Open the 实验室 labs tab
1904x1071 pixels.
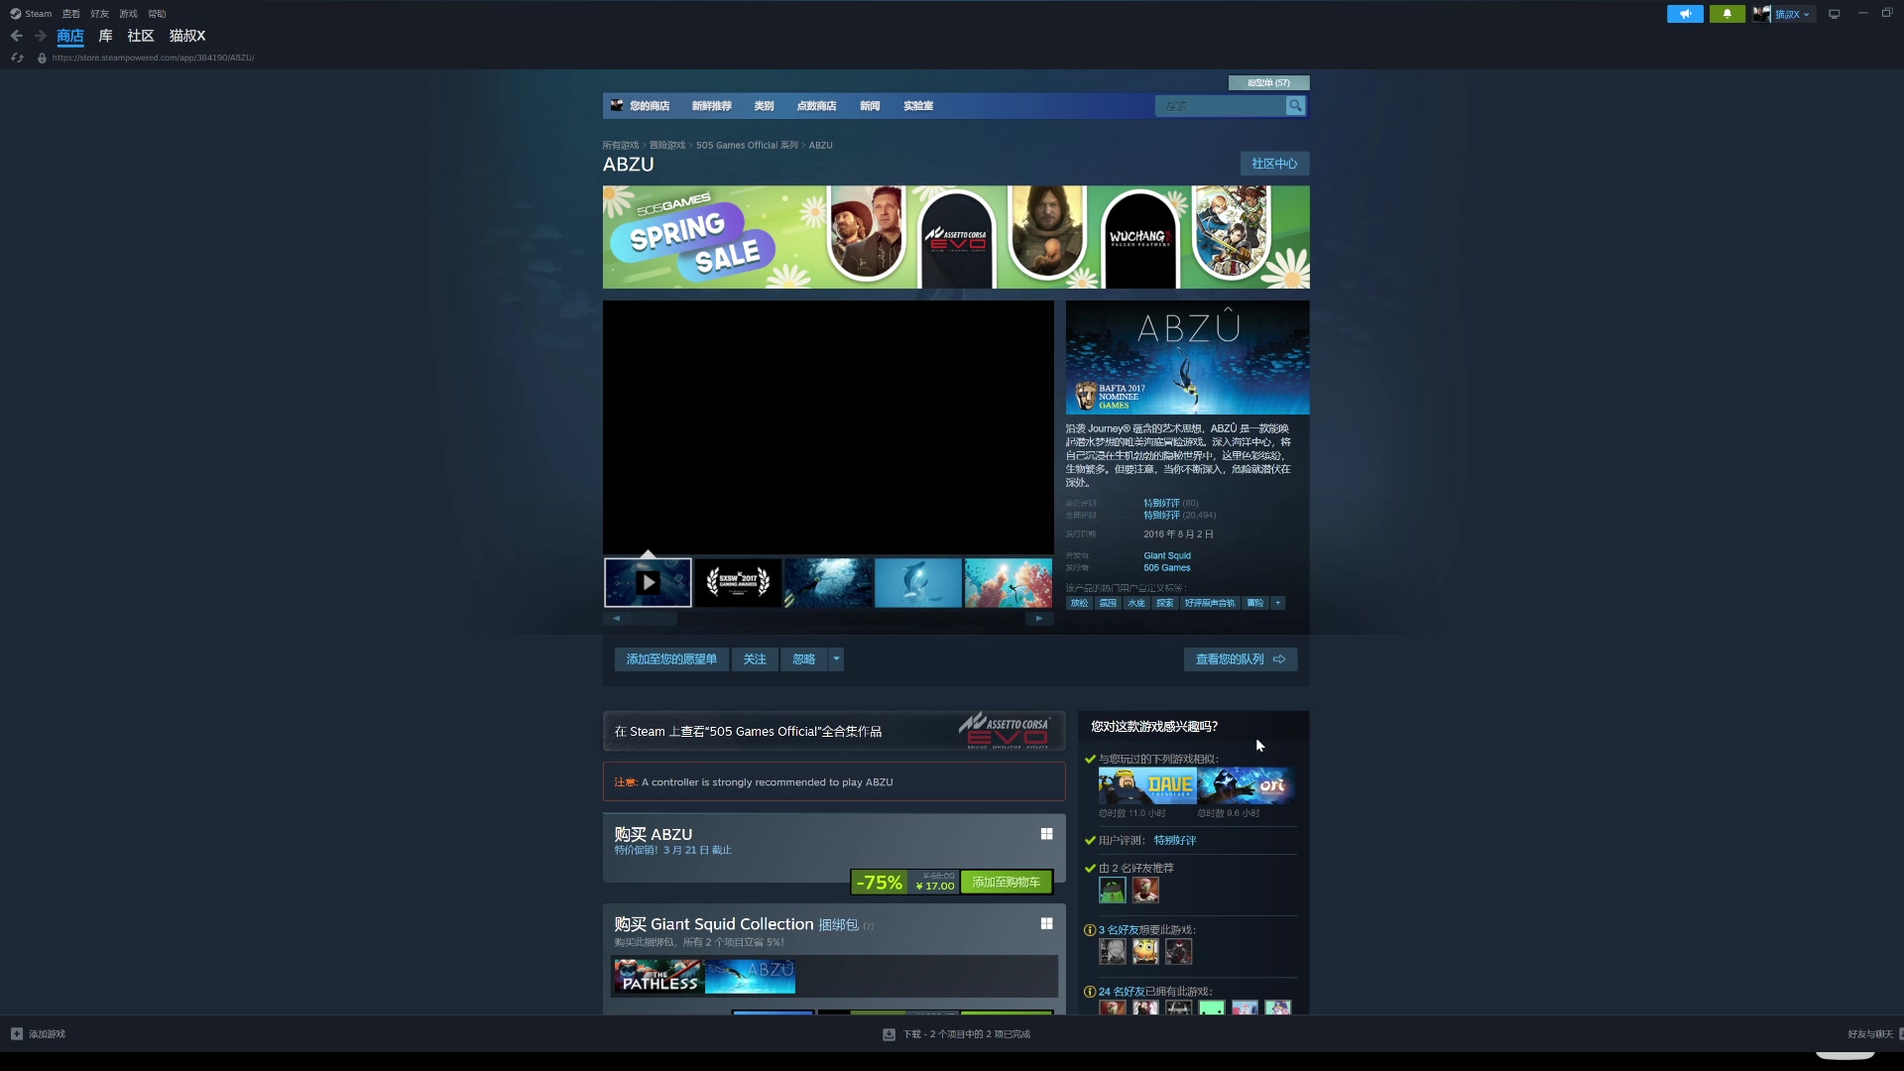(918, 106)
